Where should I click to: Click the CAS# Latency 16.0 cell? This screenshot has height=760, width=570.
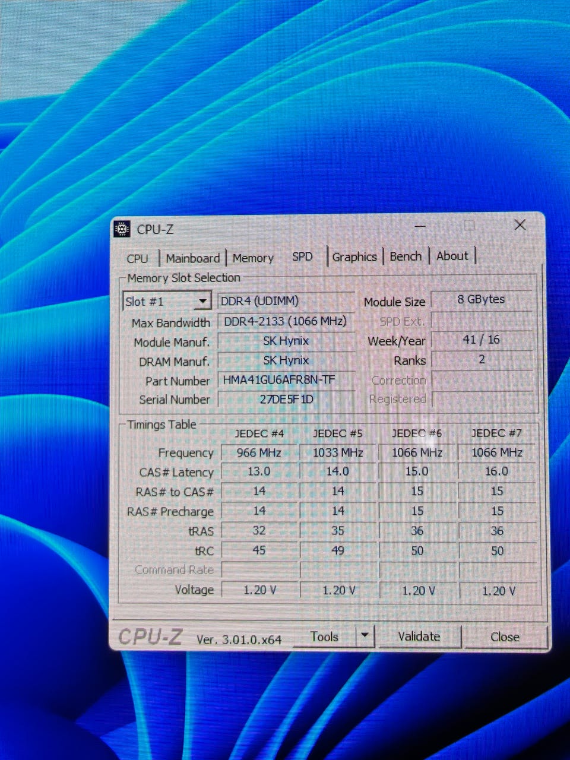497,471
